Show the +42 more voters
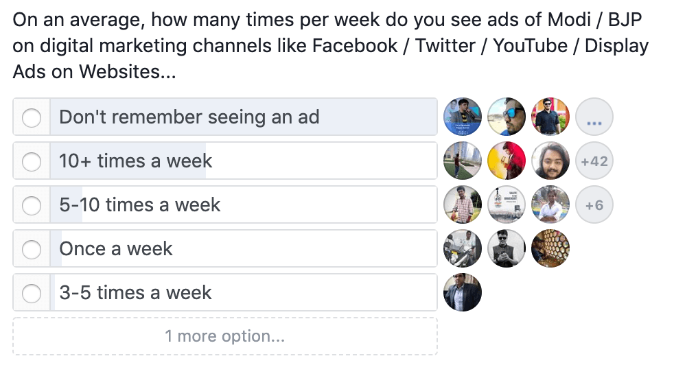Viewport: 674px width, 365px height. point(594,161)
